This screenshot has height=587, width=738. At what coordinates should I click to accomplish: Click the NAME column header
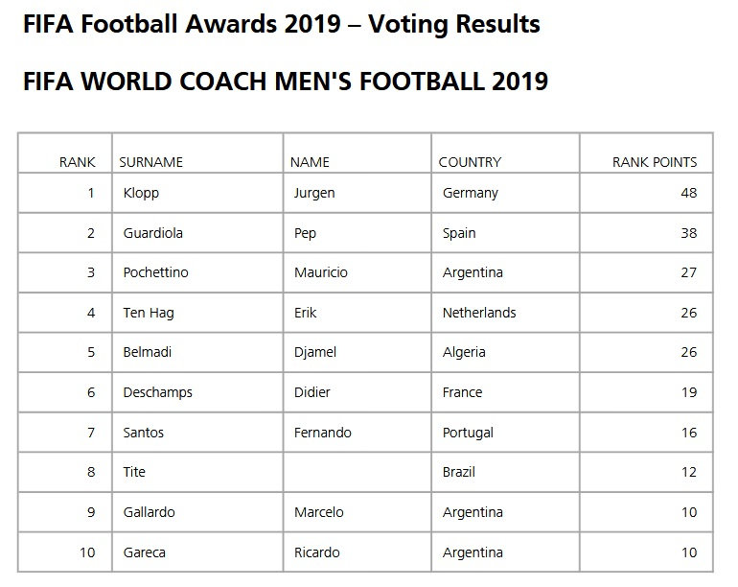tap(310, 162)
